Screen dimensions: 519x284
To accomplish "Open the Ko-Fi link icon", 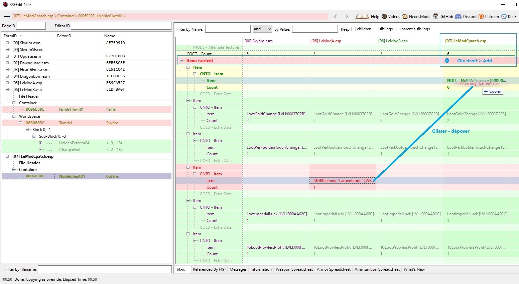I will point(504,16).
